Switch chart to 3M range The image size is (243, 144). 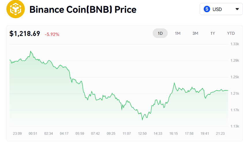[x=195, y=33]
